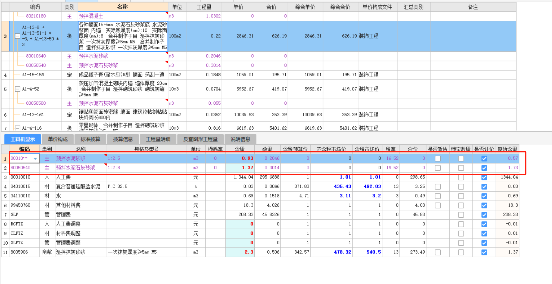This screenshot has height=284, width=552.
Task: Select row number 3 header in upper table
Action: pos(5,36)
